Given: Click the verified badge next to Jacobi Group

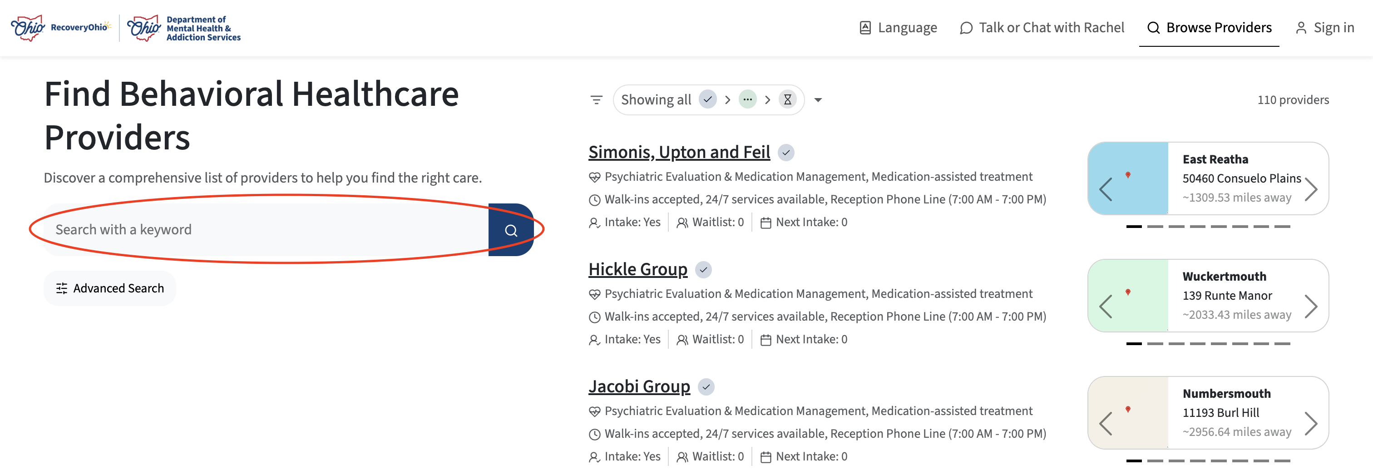Looking at the screenshot, I should (x=706, y=387).
